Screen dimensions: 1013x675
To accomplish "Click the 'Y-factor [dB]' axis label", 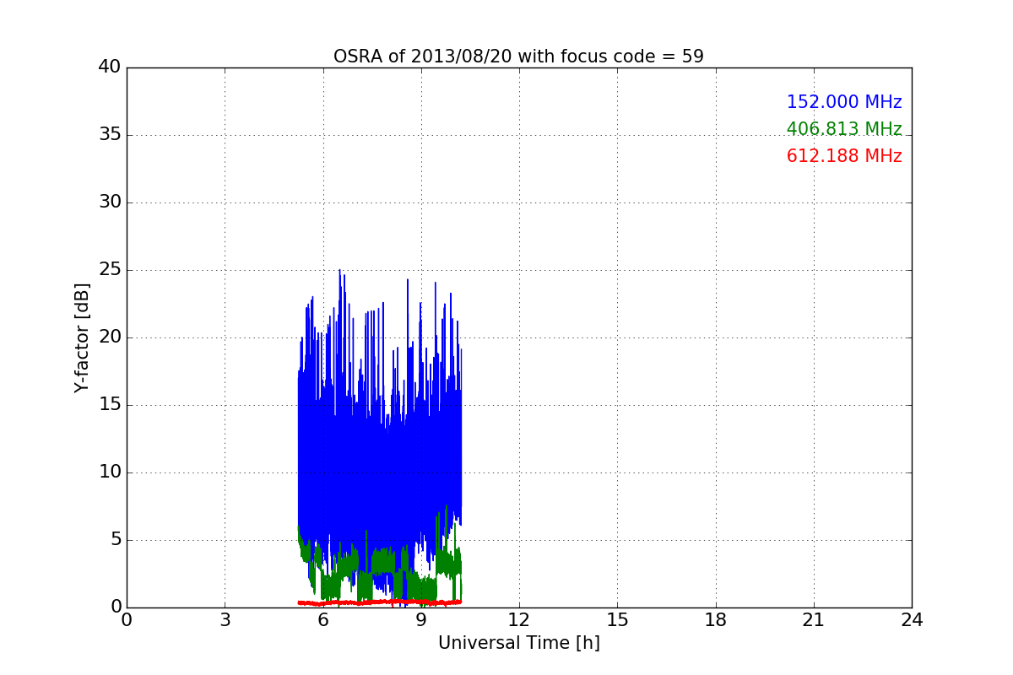I will 82,337.
